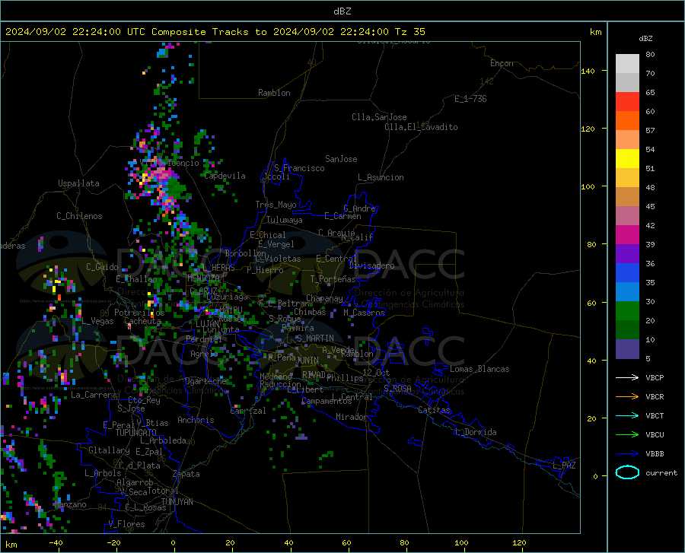
Task: Click the 'MENDOZA' city label
Action: 203,278
